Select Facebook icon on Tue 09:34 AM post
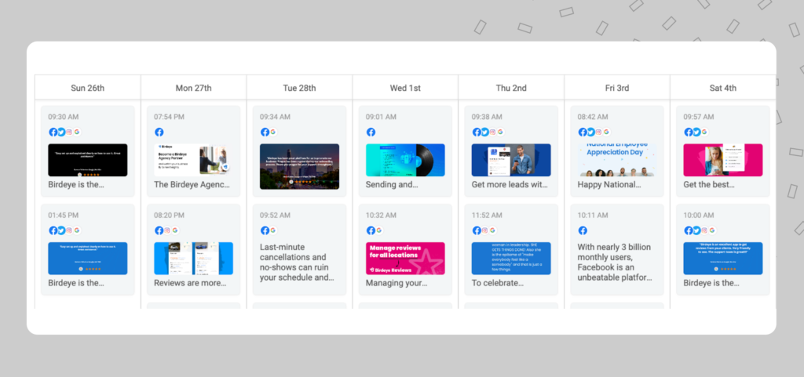The width and height of the screenshot is (804, 377). point(265,132)
